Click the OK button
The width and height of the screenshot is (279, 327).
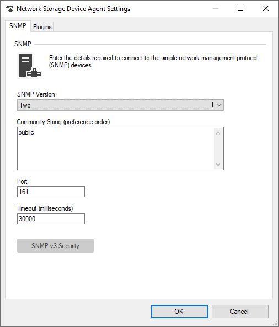point(179,312)
